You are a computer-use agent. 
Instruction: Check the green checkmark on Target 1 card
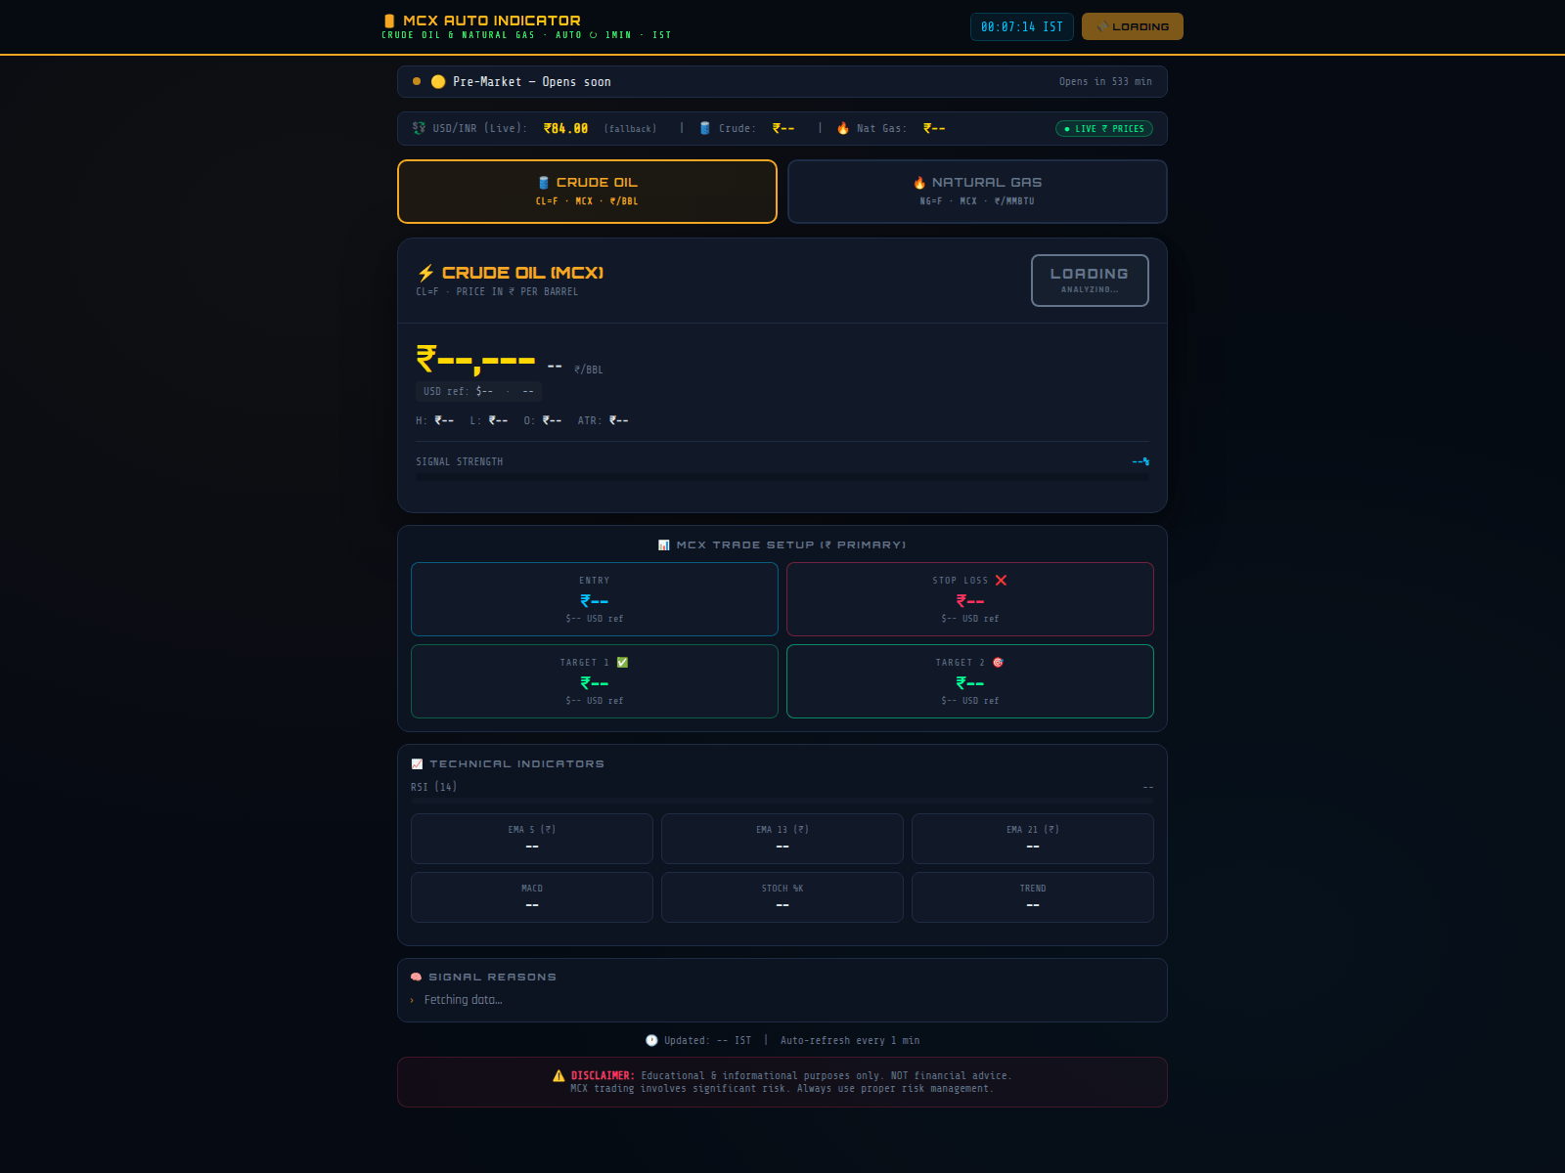[621, 662]
